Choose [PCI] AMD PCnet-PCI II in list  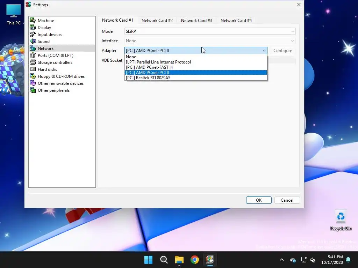196,73
